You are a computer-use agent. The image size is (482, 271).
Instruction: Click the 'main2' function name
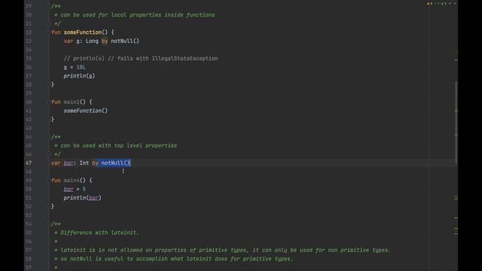point(72,102)
